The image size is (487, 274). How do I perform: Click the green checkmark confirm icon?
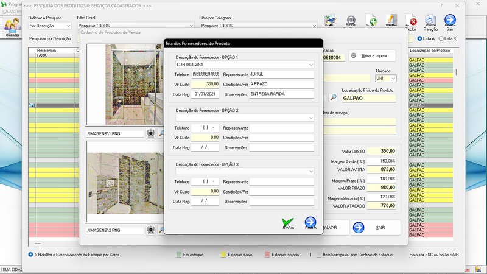pos(288,223)
